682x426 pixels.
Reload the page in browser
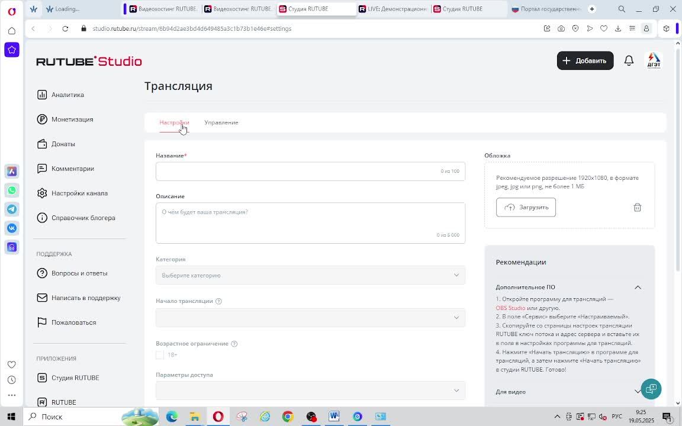[x=65, y=28]
